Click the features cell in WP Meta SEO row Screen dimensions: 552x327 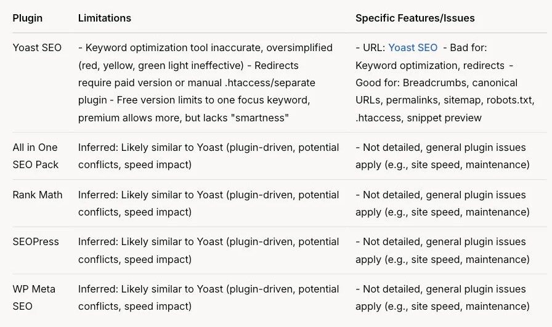point(442,297)
